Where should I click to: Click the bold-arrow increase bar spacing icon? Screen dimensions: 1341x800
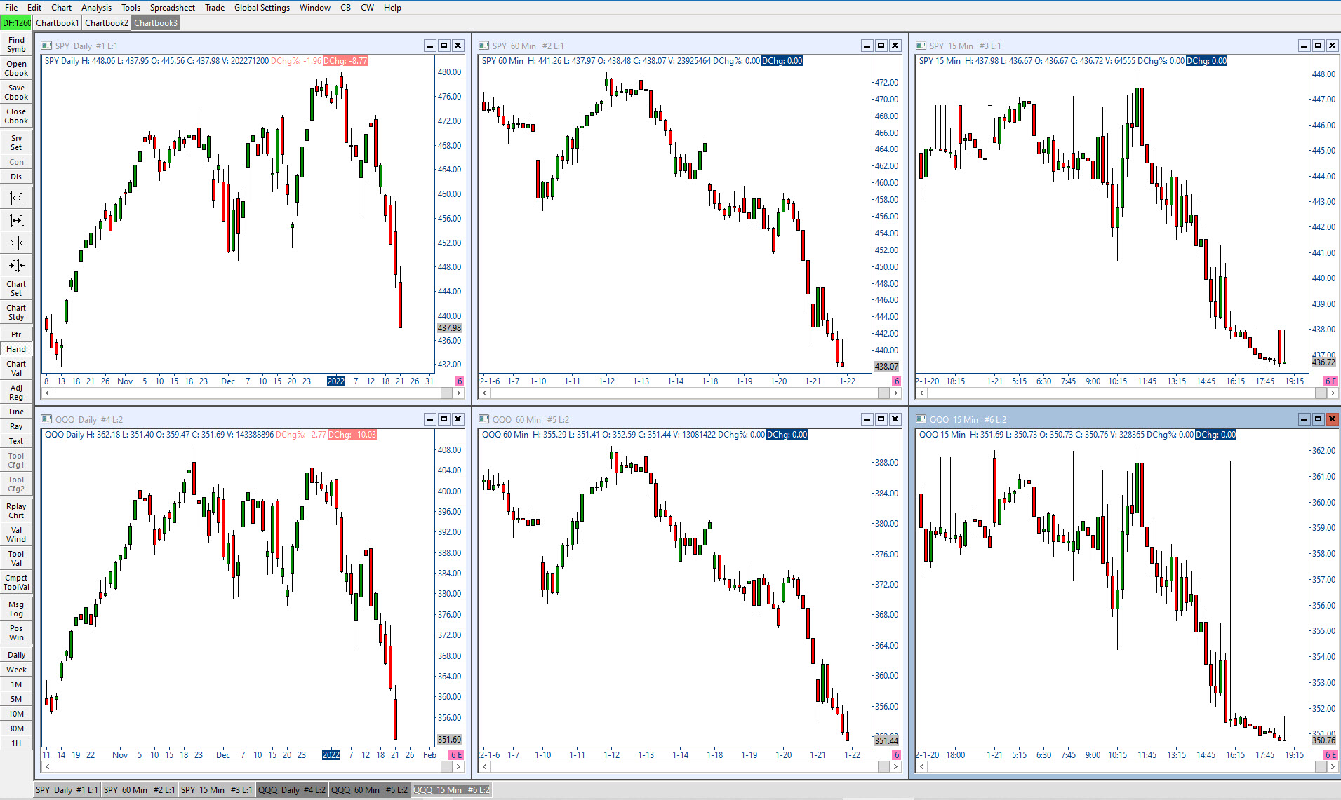16,220
